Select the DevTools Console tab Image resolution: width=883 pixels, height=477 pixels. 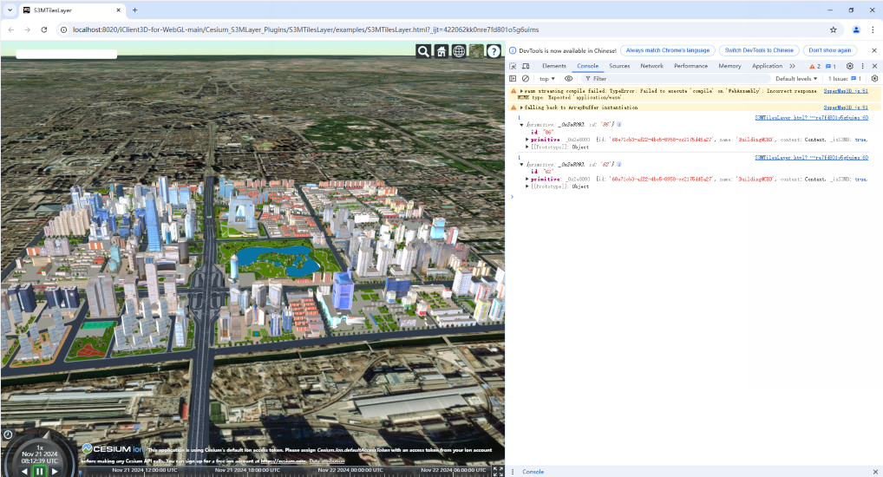click(588, 66)
